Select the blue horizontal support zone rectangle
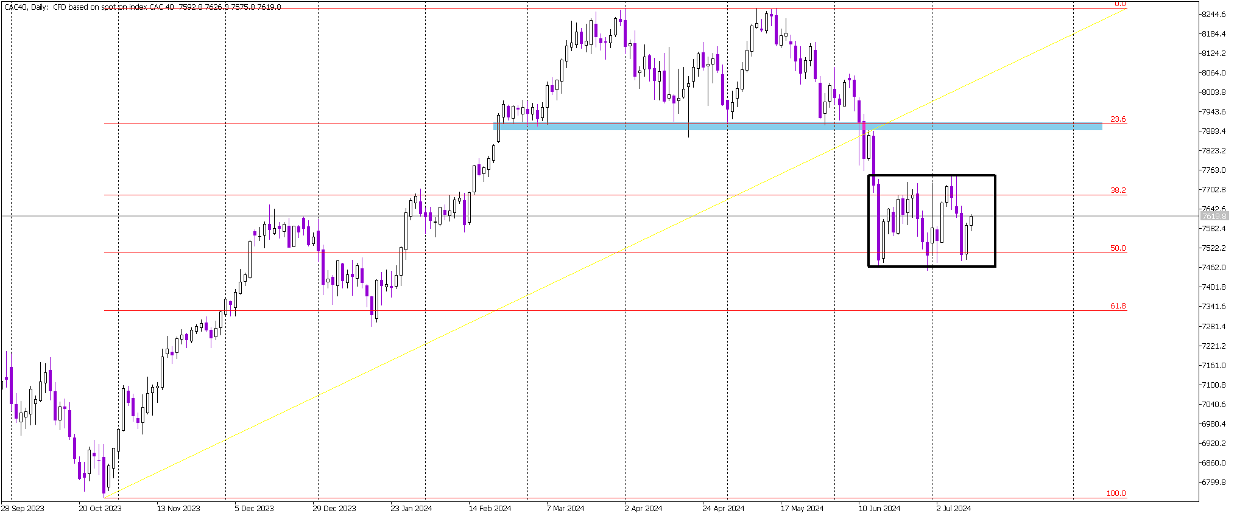Viewport: 1237px width, 516px height. (x=797, y=127)
